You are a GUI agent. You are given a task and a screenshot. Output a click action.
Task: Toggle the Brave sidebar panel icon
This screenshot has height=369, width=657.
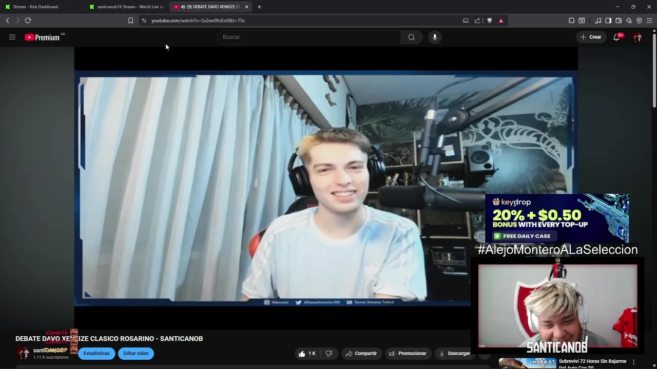click(x=608, y=20)
